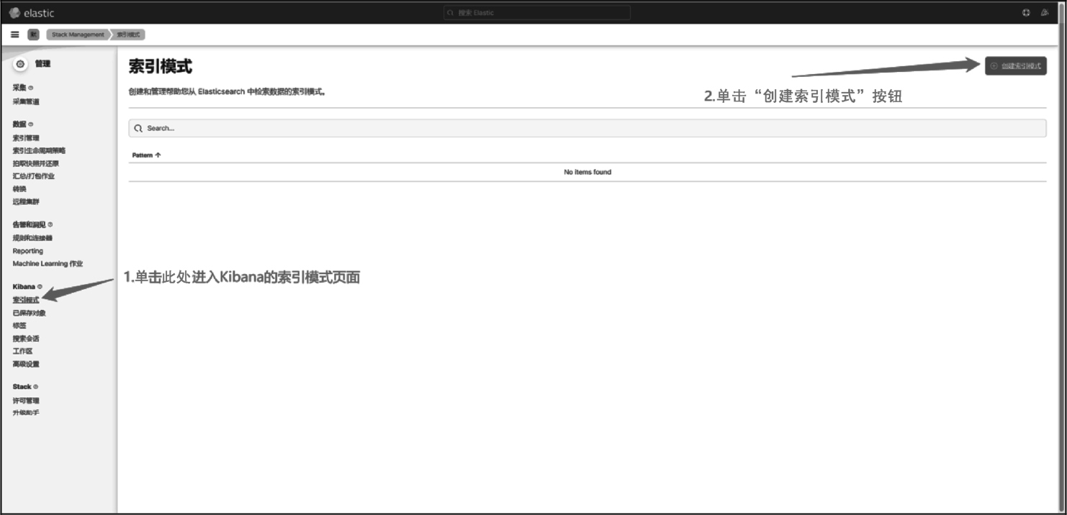1067x515 pixels.
Task: Open the space avatar badge
Action: pyautogui.click(x=33, y=35)
